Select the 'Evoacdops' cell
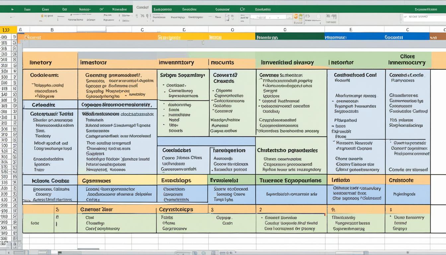446x255 pixels. point(182,181)
